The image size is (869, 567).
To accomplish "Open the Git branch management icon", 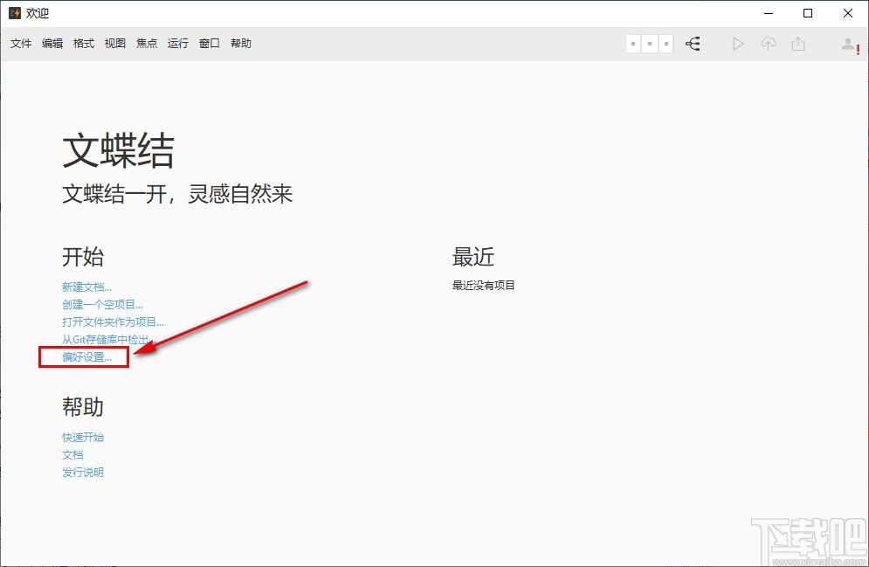I will coord(693,44).
